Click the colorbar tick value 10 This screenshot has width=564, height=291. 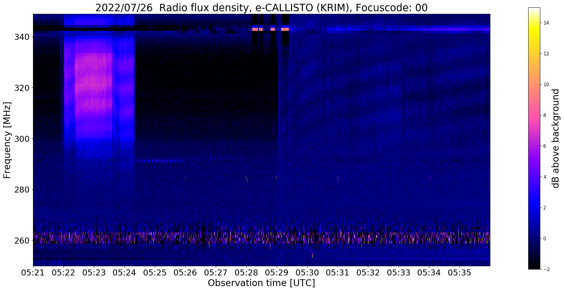pyautogui.click(x=546, y=85)
